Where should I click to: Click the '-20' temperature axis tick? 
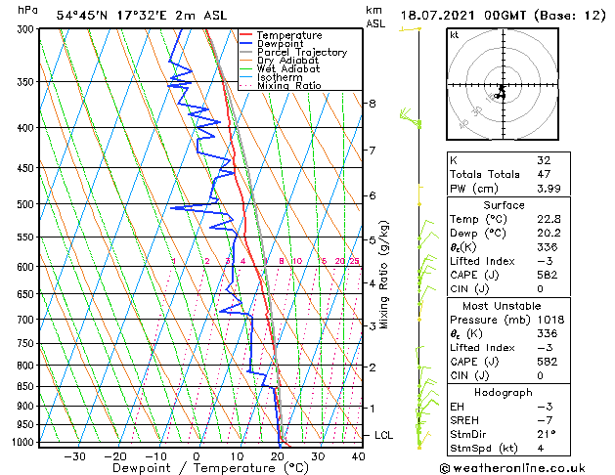point(115,456)
